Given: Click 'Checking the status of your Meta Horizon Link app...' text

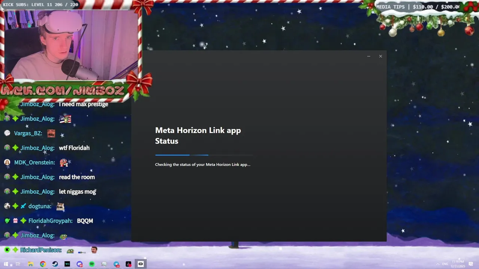Looking at the screenshot, I should 202,164.
